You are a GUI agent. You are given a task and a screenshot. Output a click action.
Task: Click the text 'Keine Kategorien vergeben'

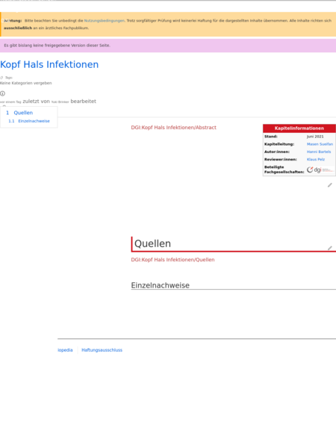pos(25,83)
